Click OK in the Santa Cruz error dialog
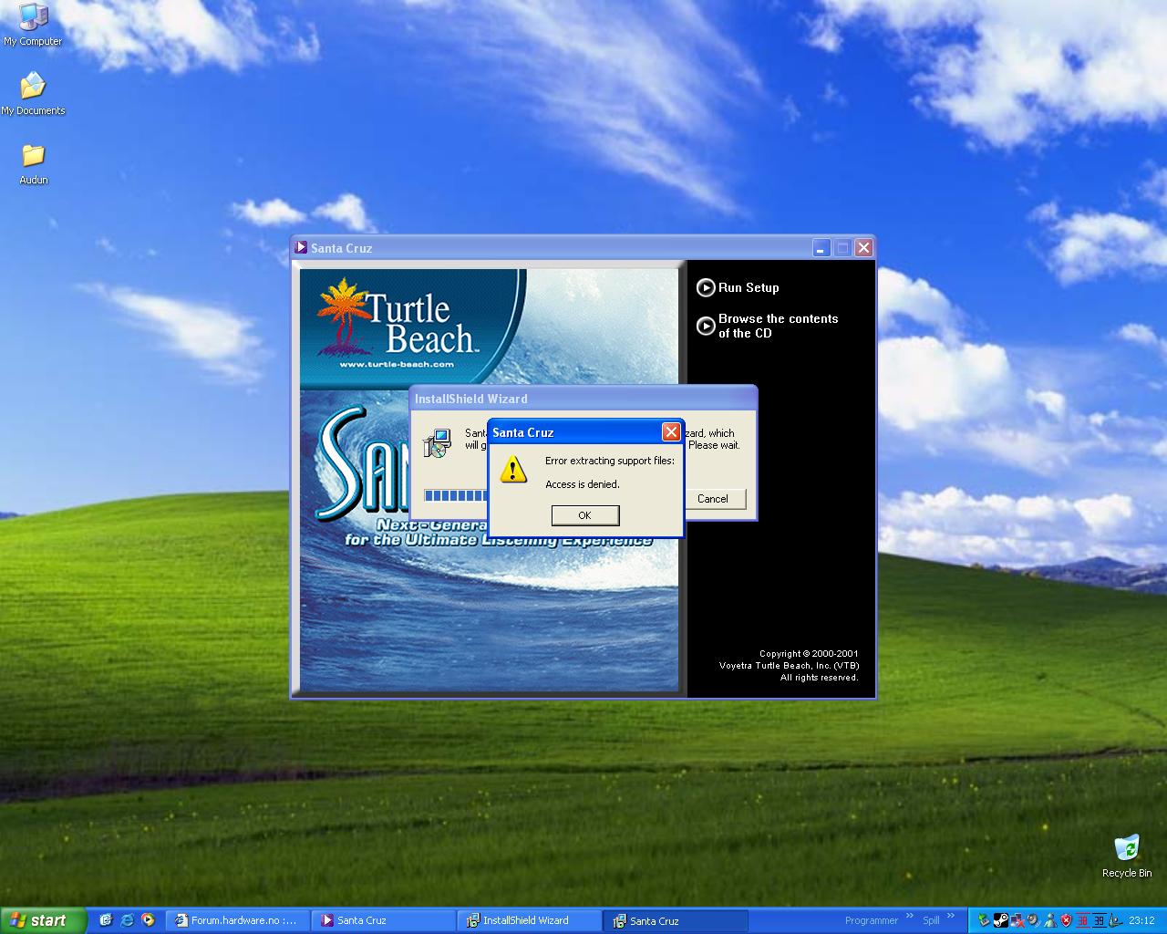 [585, 515]
